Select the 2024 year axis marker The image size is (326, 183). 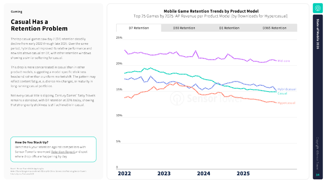(x=204, y=174)
